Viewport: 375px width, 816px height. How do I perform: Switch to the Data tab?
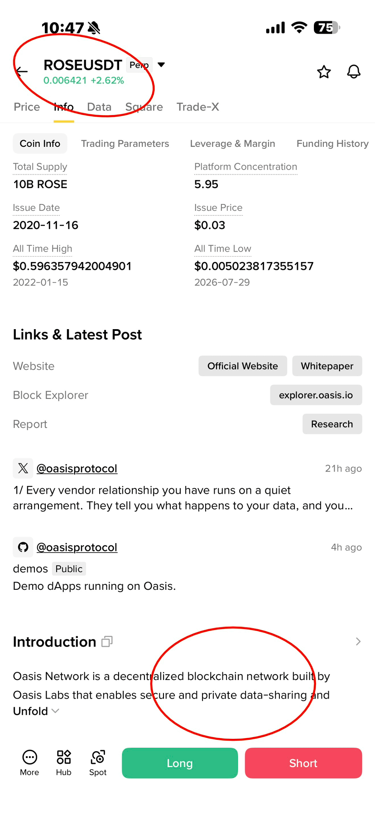(99, 107)
